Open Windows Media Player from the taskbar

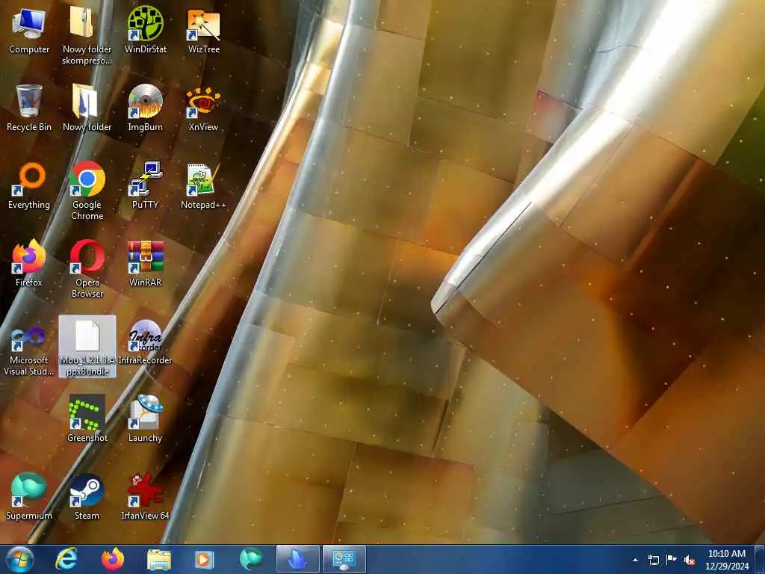point(205,559)
